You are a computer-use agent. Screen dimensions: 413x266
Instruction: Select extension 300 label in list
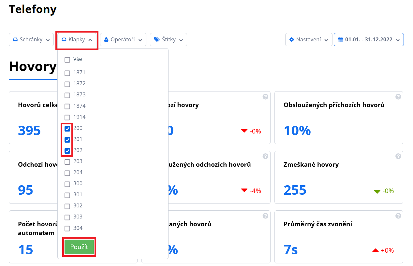[x=78, y=183]
